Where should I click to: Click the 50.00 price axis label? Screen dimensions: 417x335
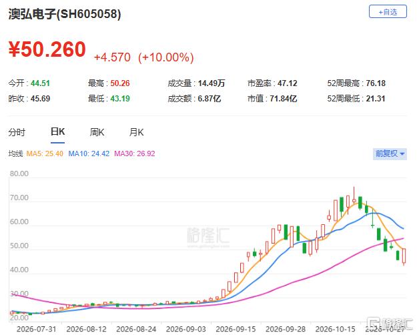pos(19,246)
